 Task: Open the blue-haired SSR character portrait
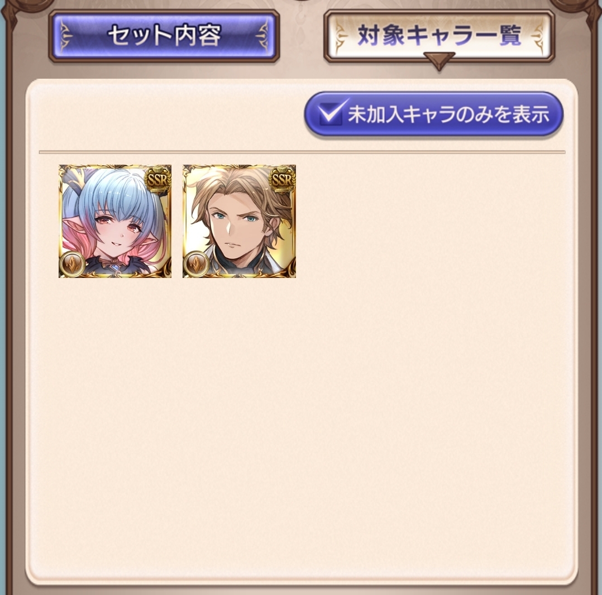pos(115,222)
